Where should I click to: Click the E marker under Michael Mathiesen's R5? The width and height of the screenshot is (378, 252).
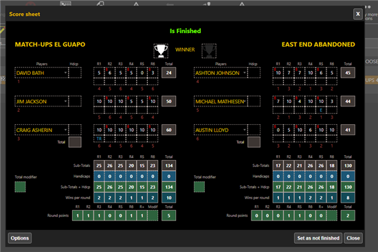321,110
